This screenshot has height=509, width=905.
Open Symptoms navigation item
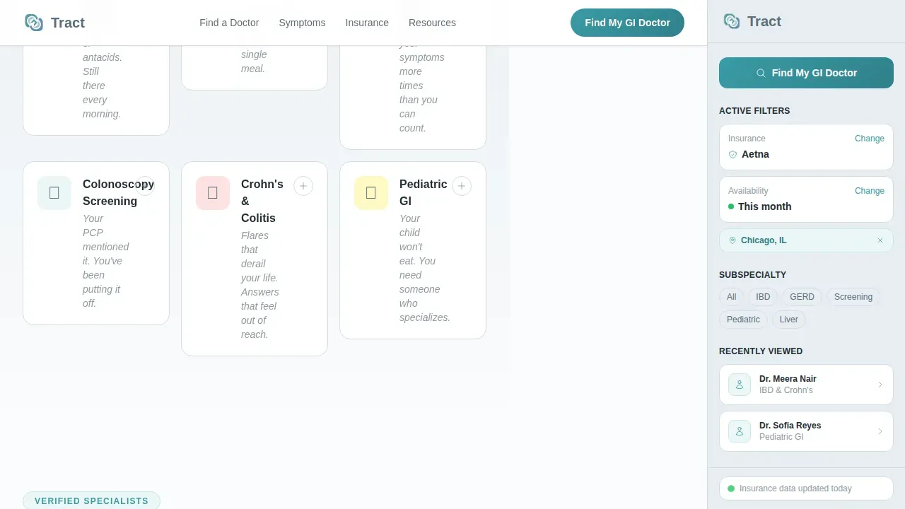[302, 23]
